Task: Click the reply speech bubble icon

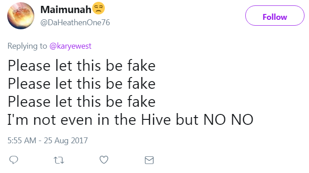Action: [x=14, y=160]
